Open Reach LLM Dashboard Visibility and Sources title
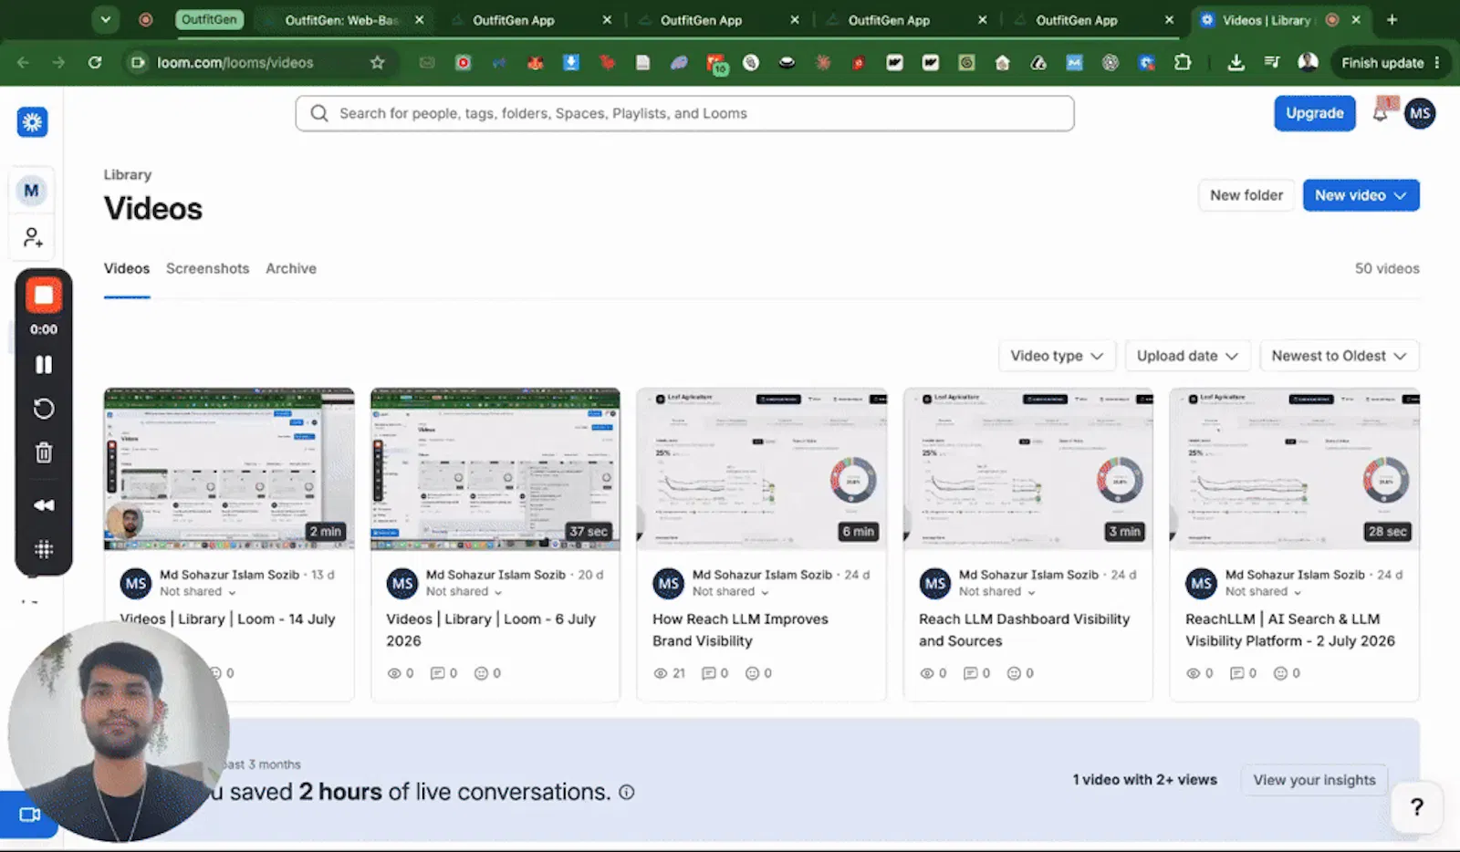Screen dimensions: 1460x852 (1024, 630)
